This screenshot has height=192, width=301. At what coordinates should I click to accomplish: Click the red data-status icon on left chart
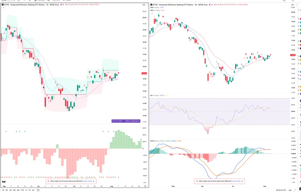(x=64, y=5)
